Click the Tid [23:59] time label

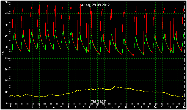tap(99, 101)
